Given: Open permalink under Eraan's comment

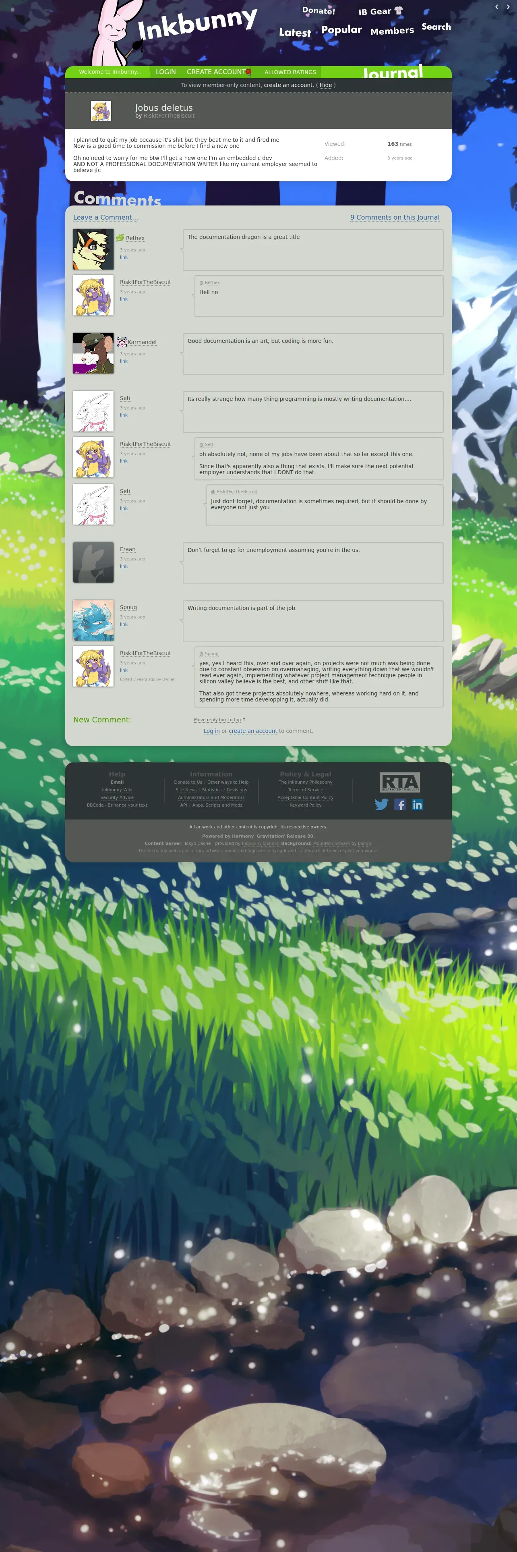Looking at the screenshot, I should 123,566.
